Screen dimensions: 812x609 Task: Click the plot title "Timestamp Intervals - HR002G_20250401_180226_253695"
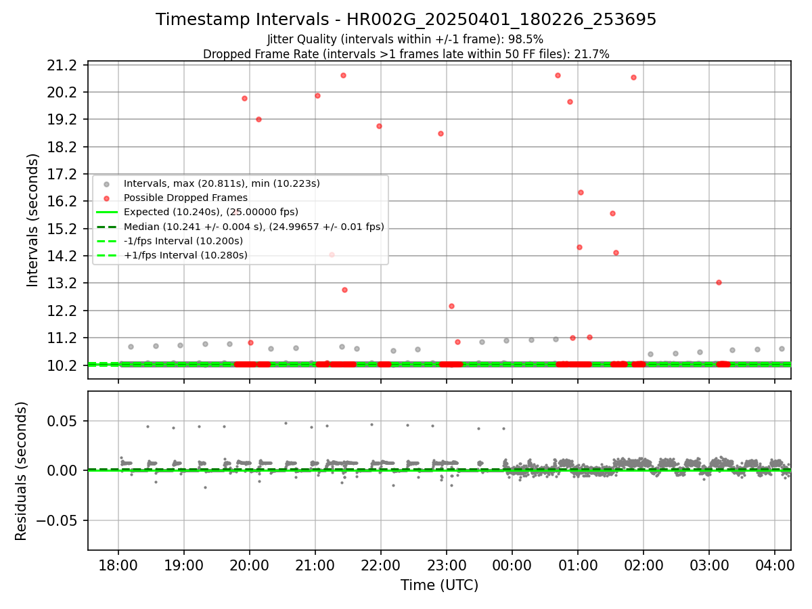point(406,20)
